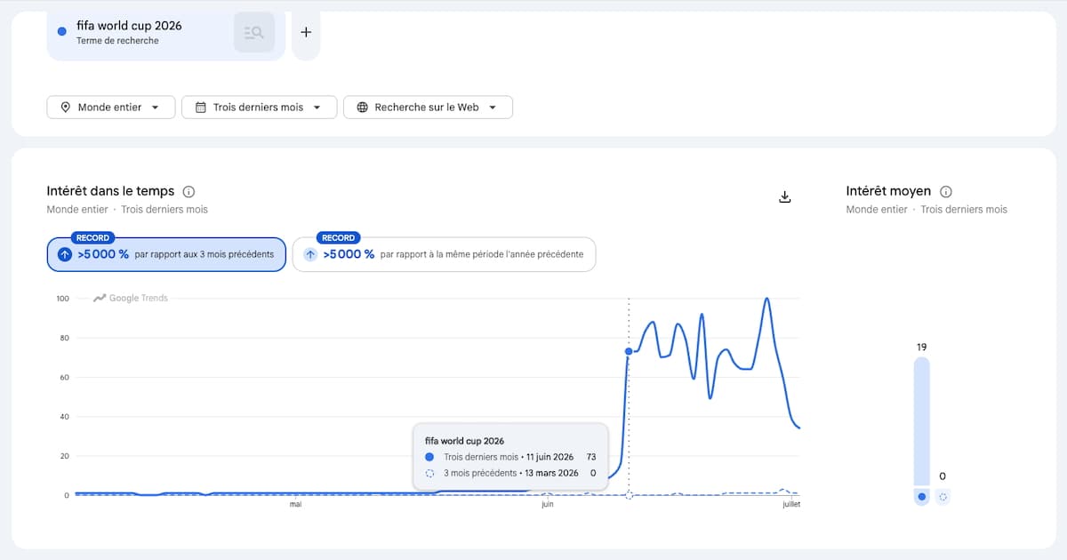This screenshot has width=1067, height=560.
Task: Click the previous period dashed marker on axis
Action: pos(629,495)
